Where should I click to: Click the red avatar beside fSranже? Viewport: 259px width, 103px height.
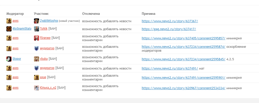(37, 38)
